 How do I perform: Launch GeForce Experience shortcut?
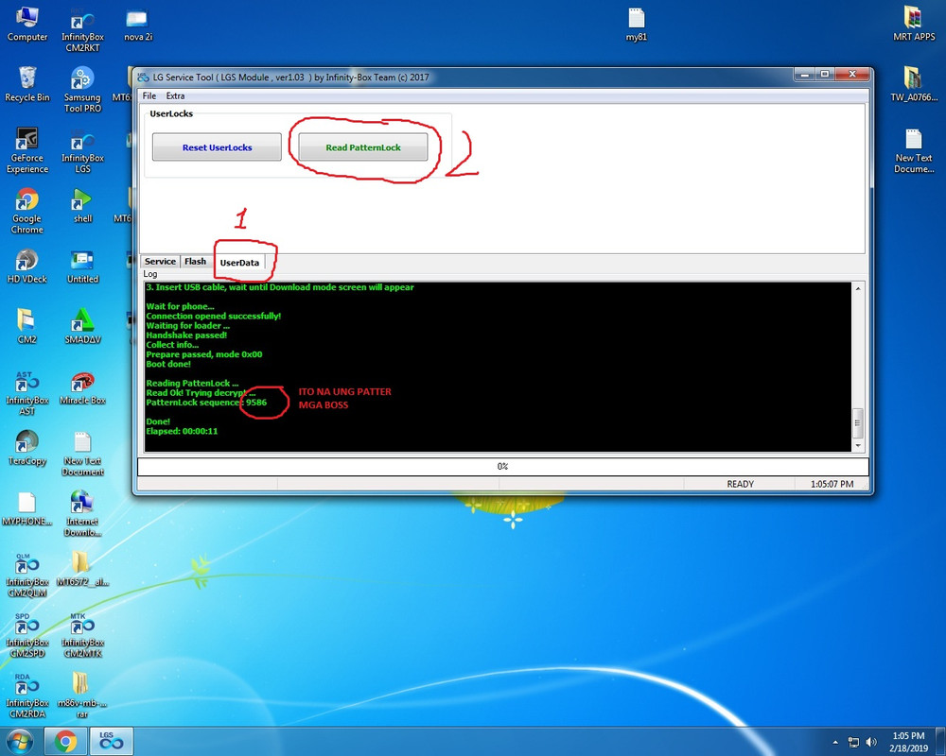pos(27,150)
